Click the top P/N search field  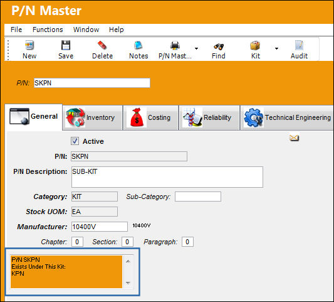coord(92,83)
